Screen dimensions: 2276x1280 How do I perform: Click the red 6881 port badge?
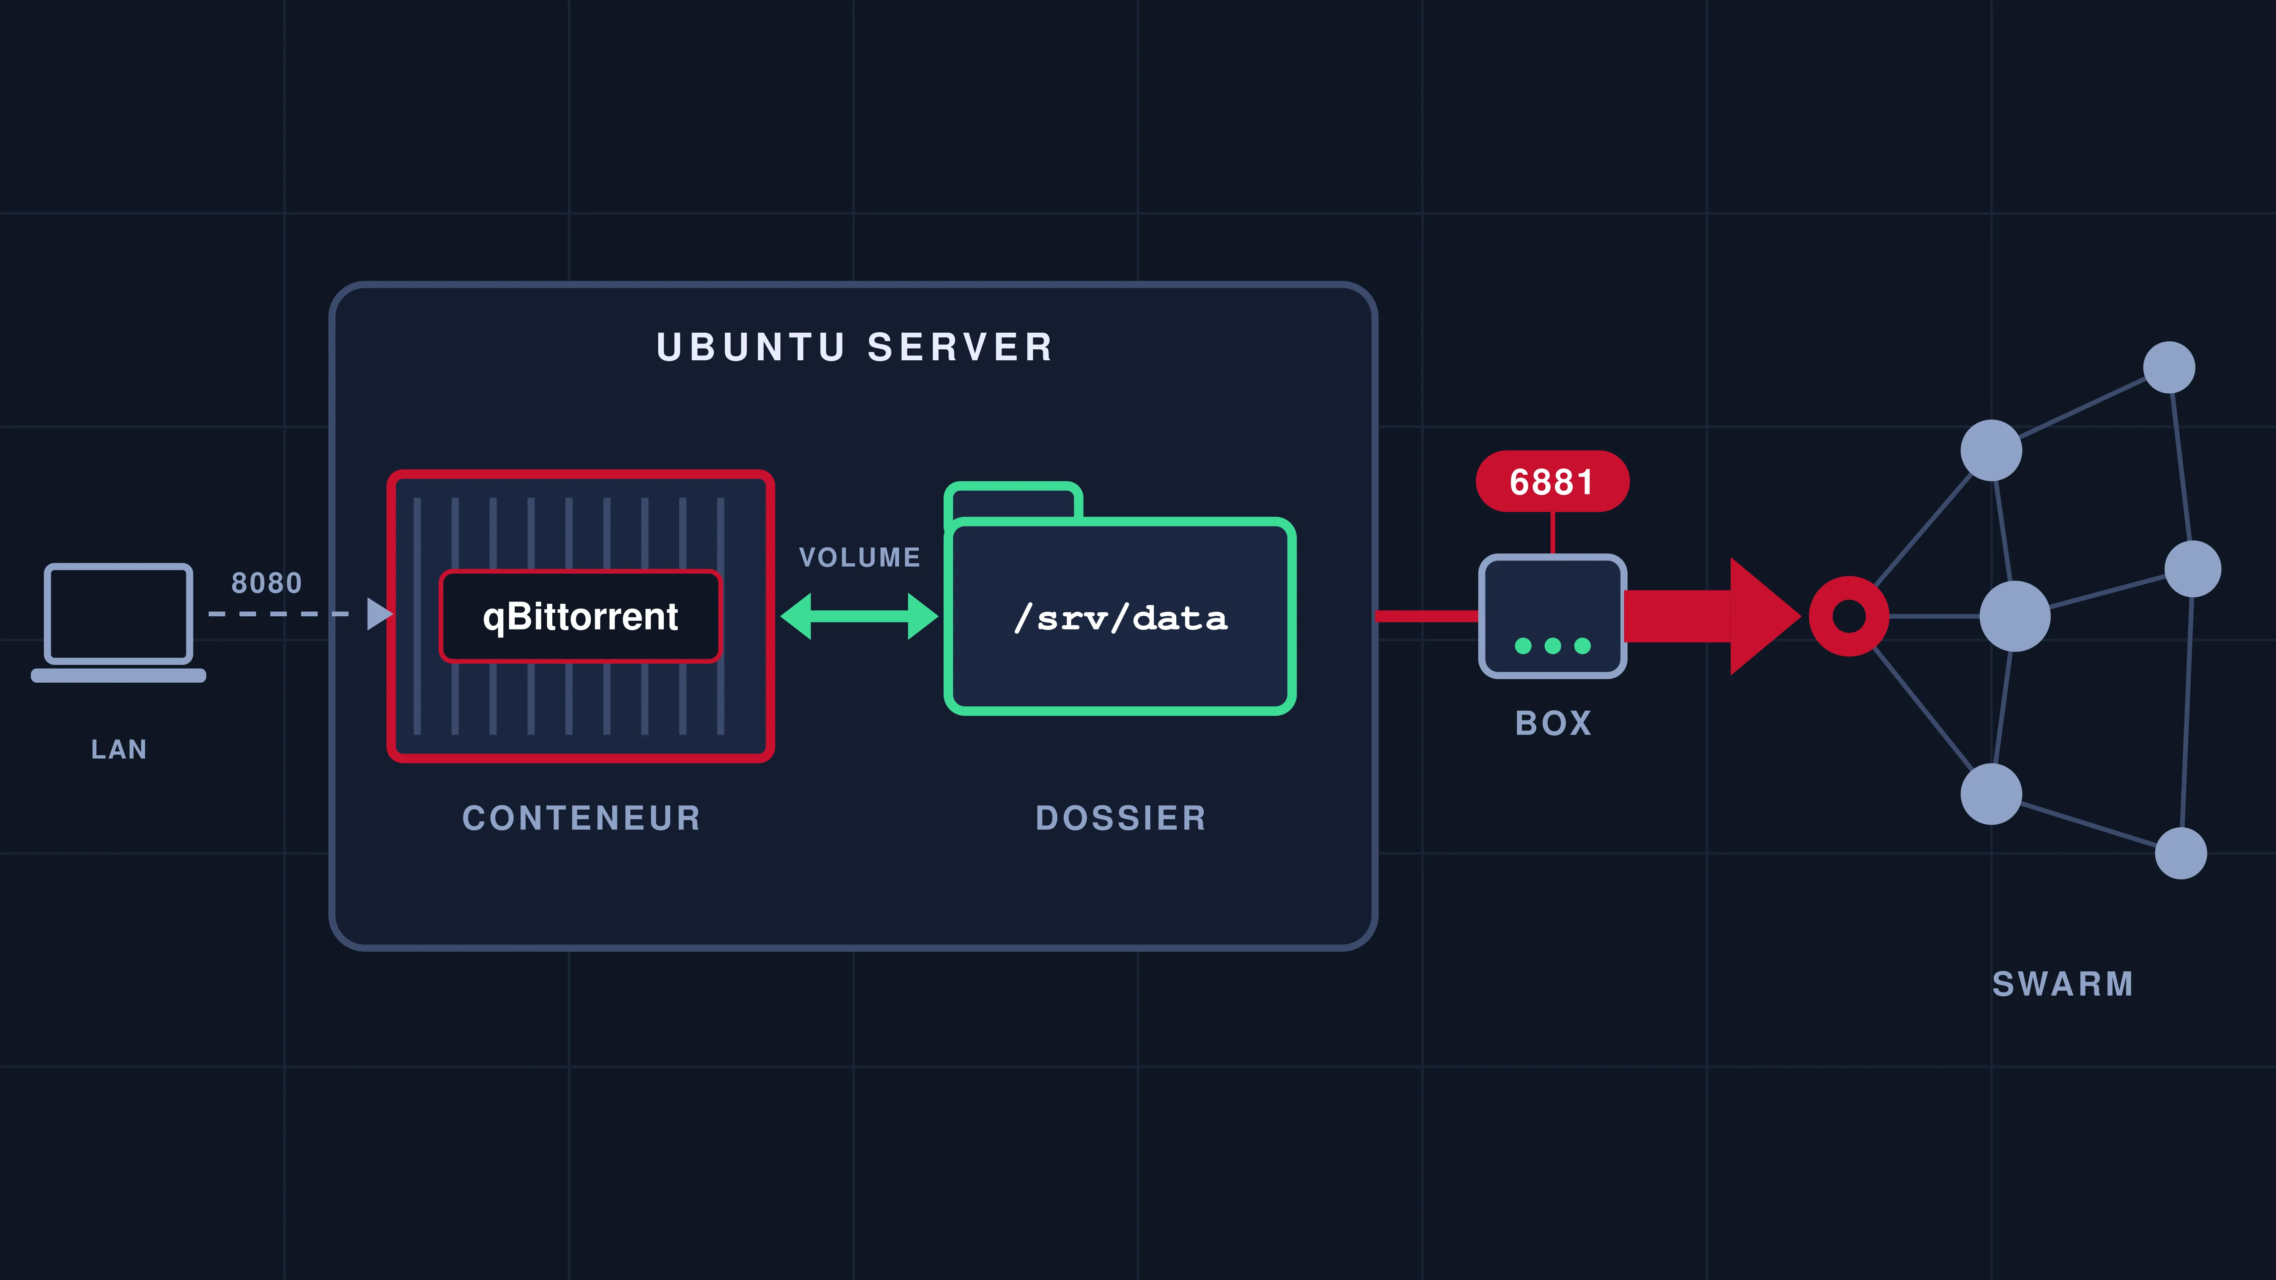tap(1552, 481)
